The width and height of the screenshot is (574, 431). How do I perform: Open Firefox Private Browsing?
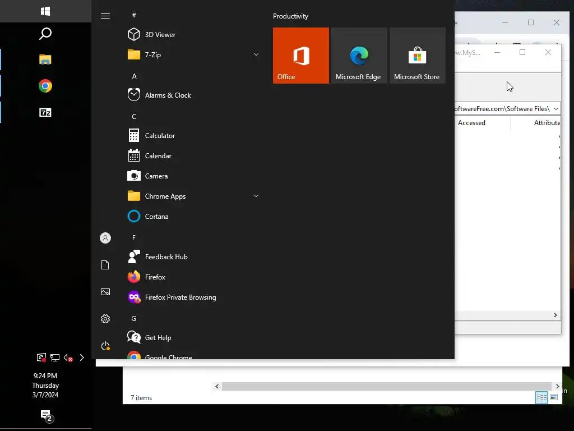(x=193, y=297)
